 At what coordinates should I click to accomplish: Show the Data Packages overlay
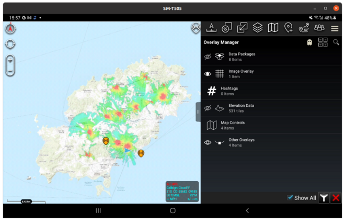tap(208, 57)
